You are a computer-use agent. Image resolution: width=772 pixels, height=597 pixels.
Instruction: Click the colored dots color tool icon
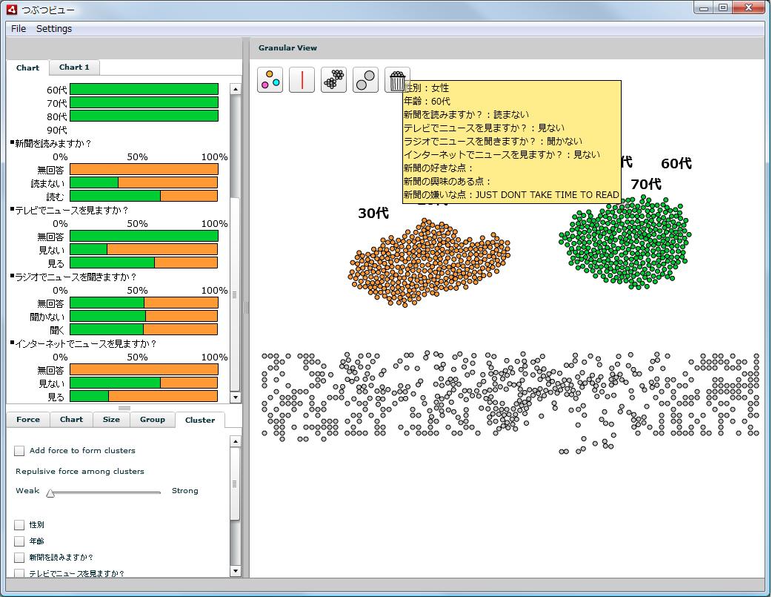(270, 80)
